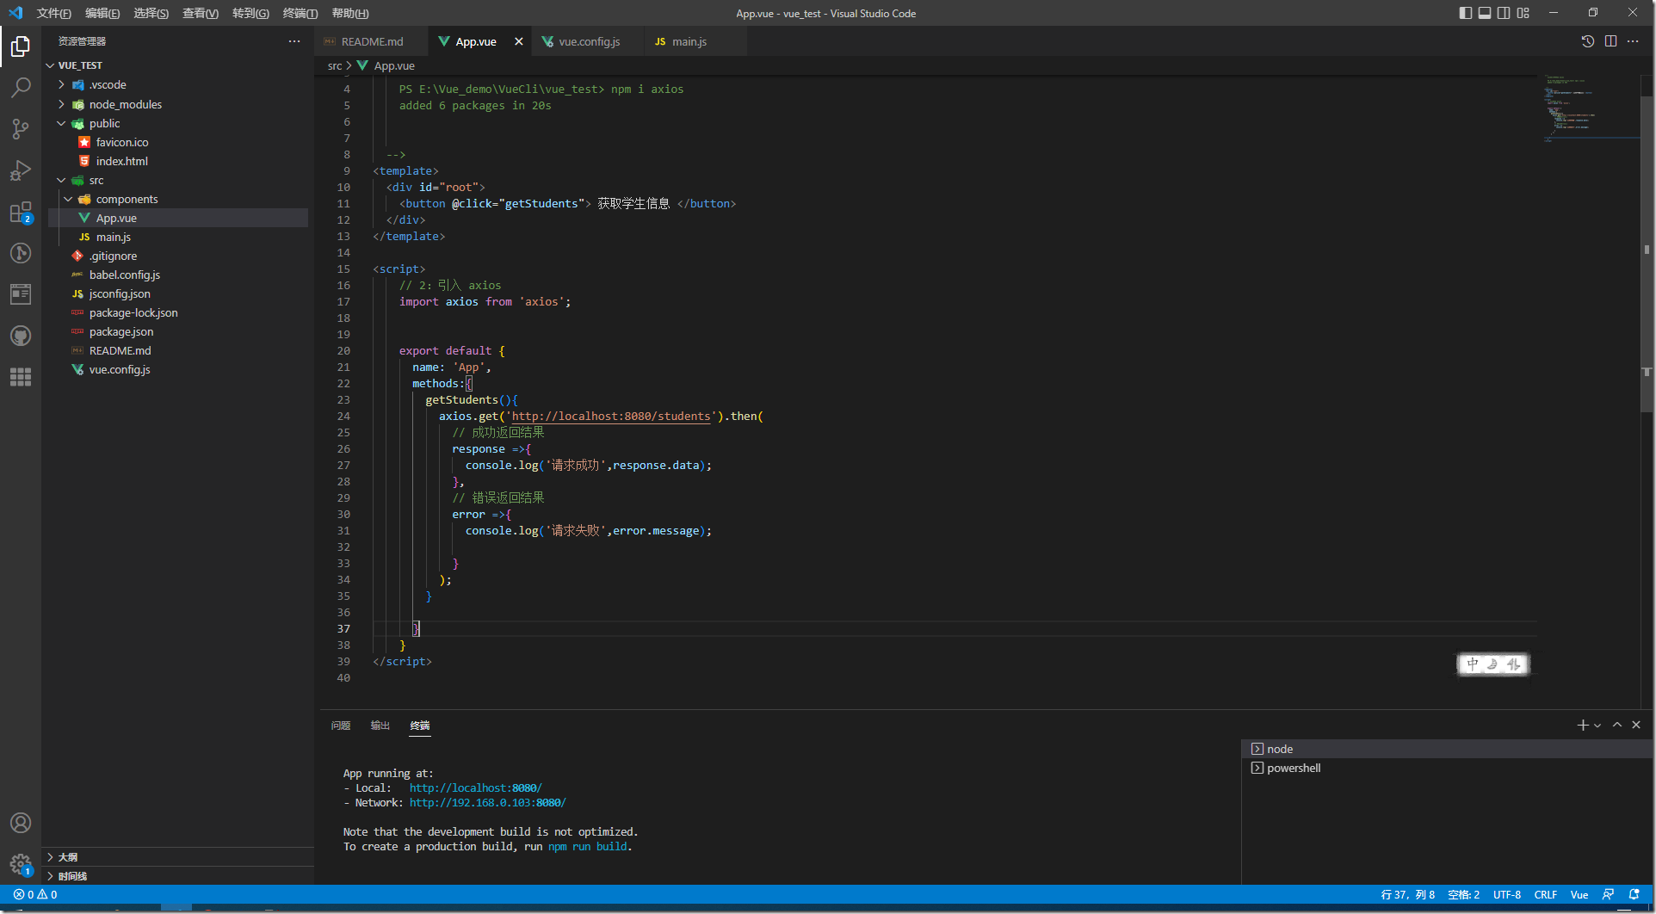Open the grid apps icon in activity bar

click(x=21, y=377)
